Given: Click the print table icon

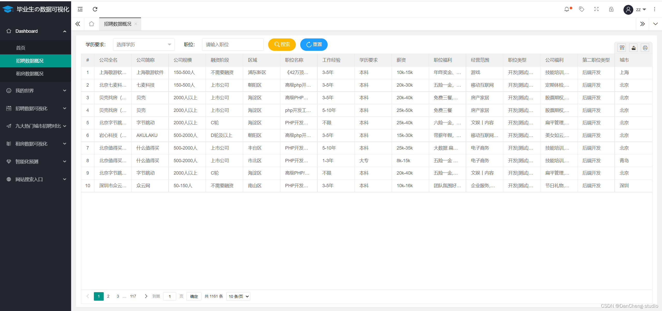Looking at the screenshot, I should [x=645, y=48].
